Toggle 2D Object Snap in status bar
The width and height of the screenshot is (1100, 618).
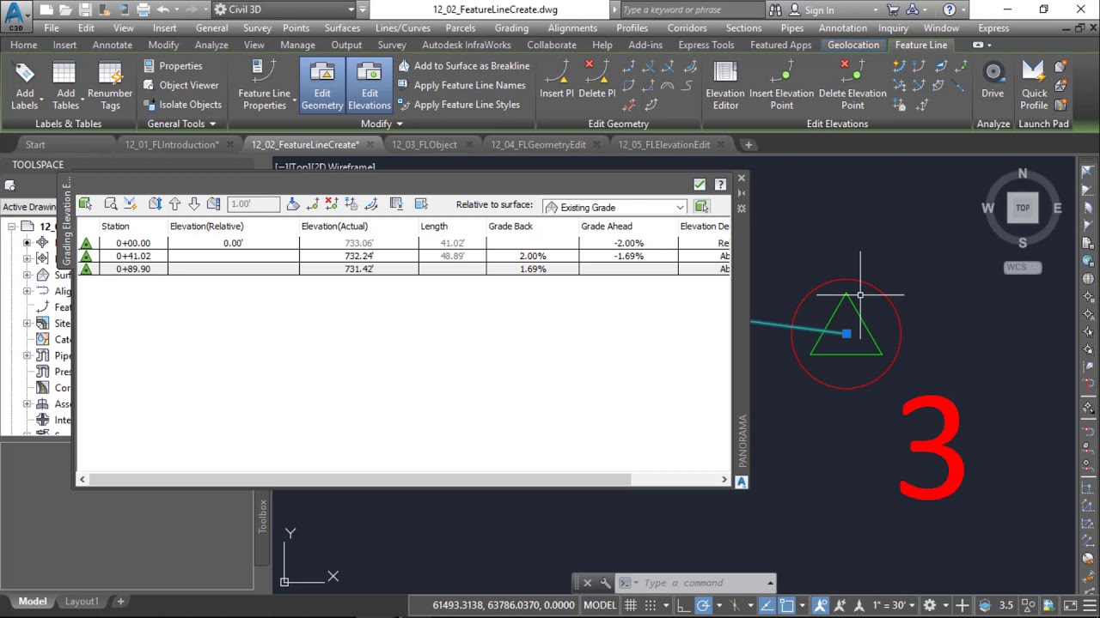click(x=786, y=605)
